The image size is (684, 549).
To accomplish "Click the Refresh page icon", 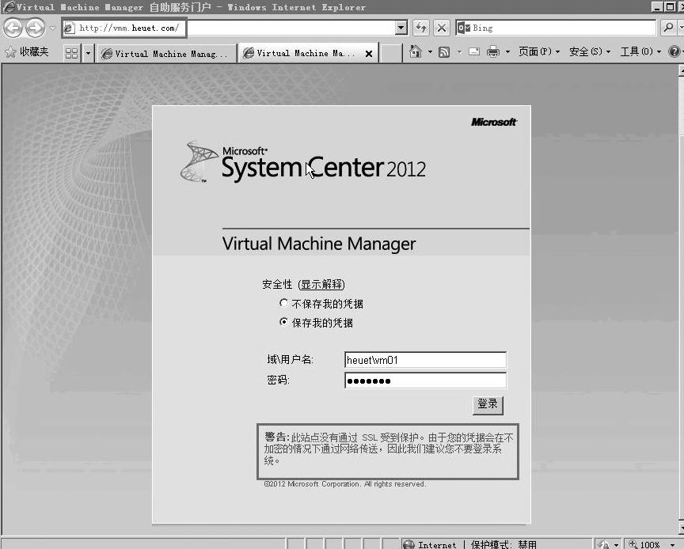I will (x=421, y=28).
